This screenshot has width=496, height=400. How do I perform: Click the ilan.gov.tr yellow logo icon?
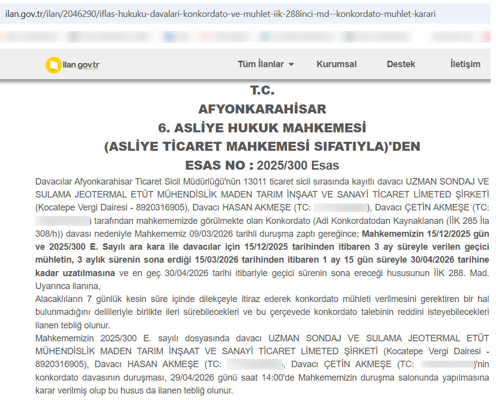(53, 65)
